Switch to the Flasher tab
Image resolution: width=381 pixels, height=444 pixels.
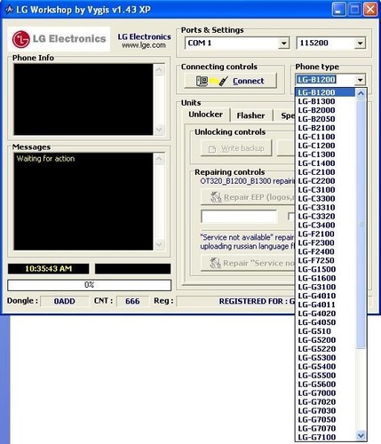pos(250,115)
